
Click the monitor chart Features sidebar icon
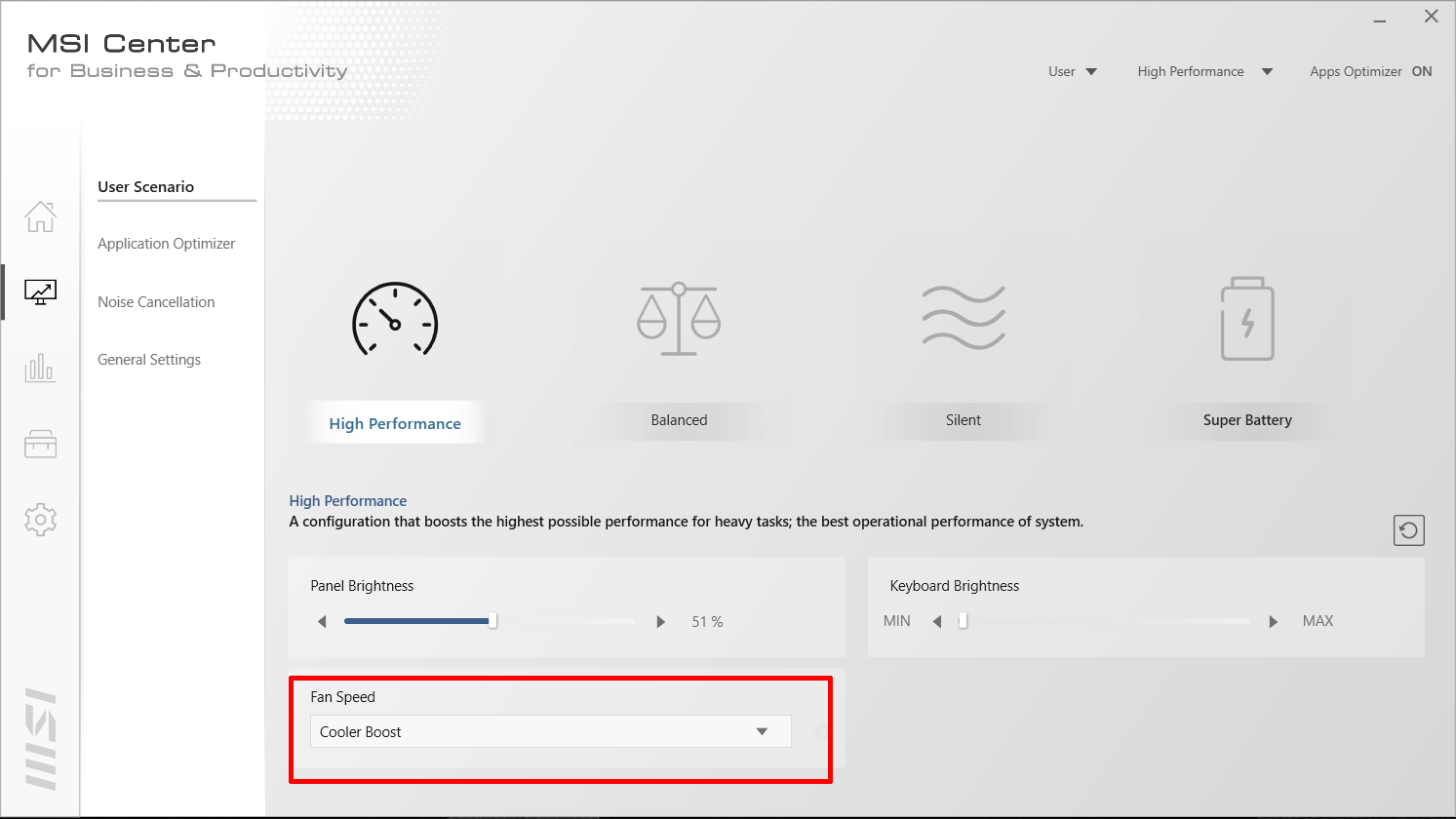pos(40,292)
